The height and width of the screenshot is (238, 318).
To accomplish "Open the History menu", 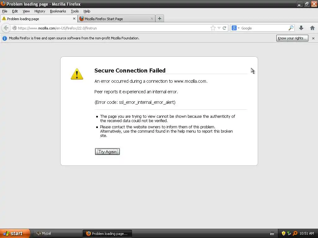I will [40, 11].
